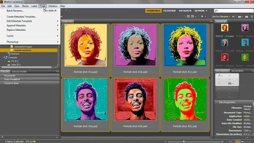Choose Batch Rename from the Tools menu
The height and width of the screenshot is (143, 254).
15,11
